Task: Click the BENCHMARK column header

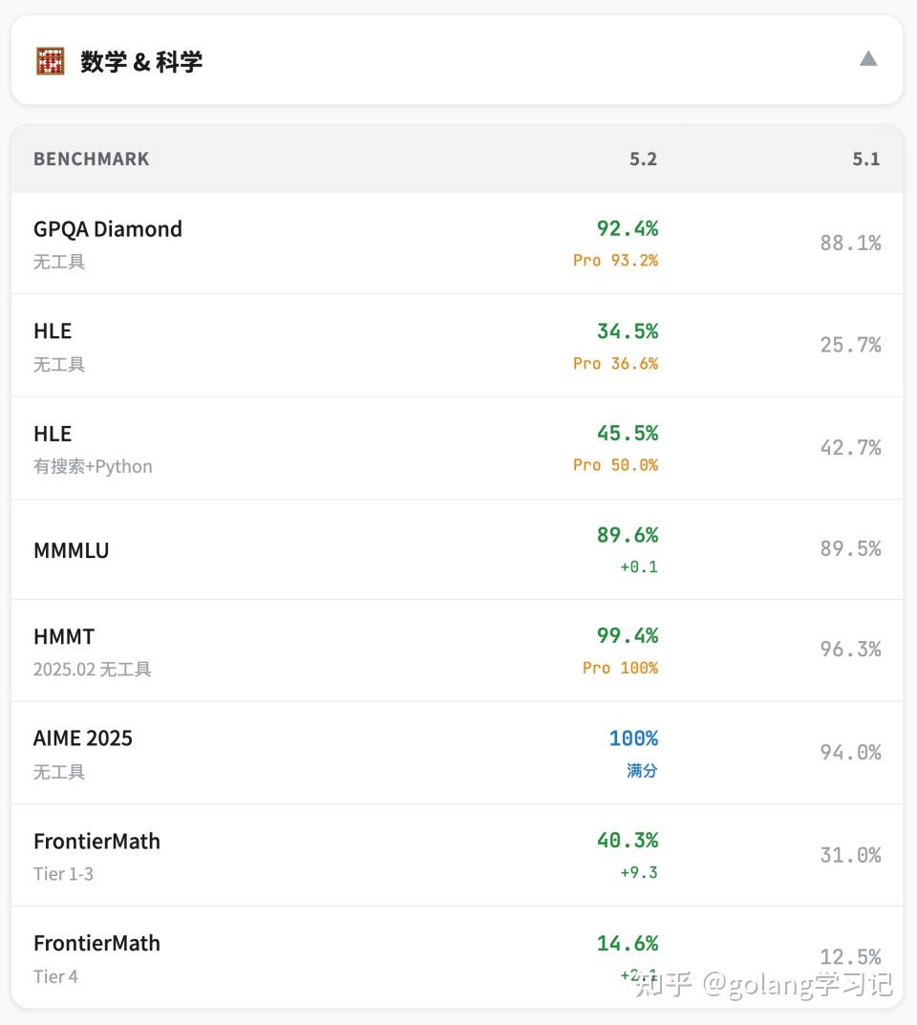Action: pyautogui.click(x=92, y=159)
